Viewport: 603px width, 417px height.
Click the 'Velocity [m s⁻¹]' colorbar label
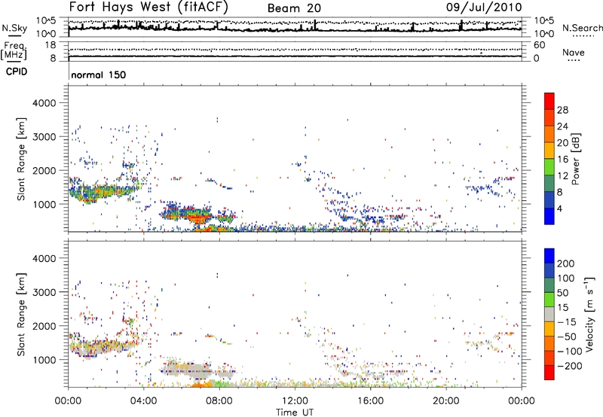[589, 314]
